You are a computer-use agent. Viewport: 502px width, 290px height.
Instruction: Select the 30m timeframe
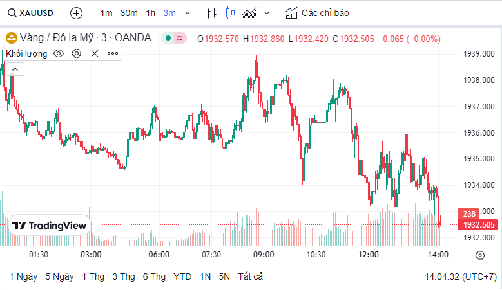click(129, 13)
